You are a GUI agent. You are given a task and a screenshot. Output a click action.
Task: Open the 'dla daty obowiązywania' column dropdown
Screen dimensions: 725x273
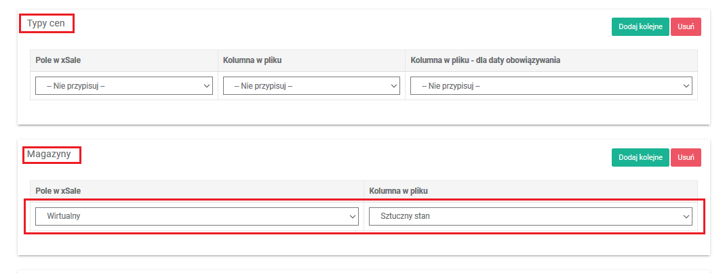click(x=551, y=86)
